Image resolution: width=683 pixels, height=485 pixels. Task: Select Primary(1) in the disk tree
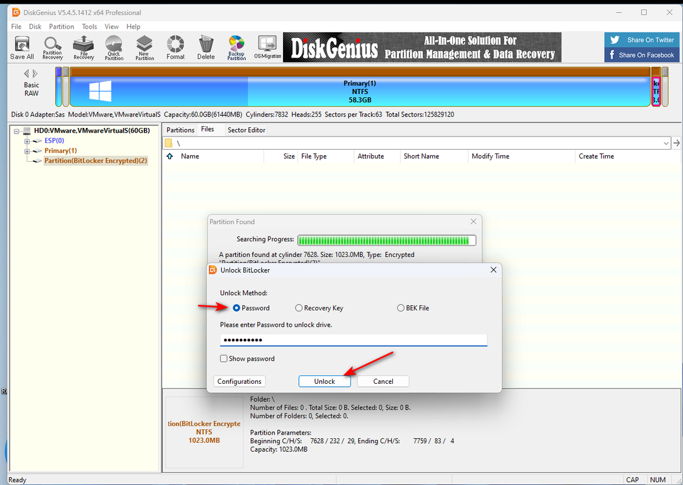[x=61, y=150]
